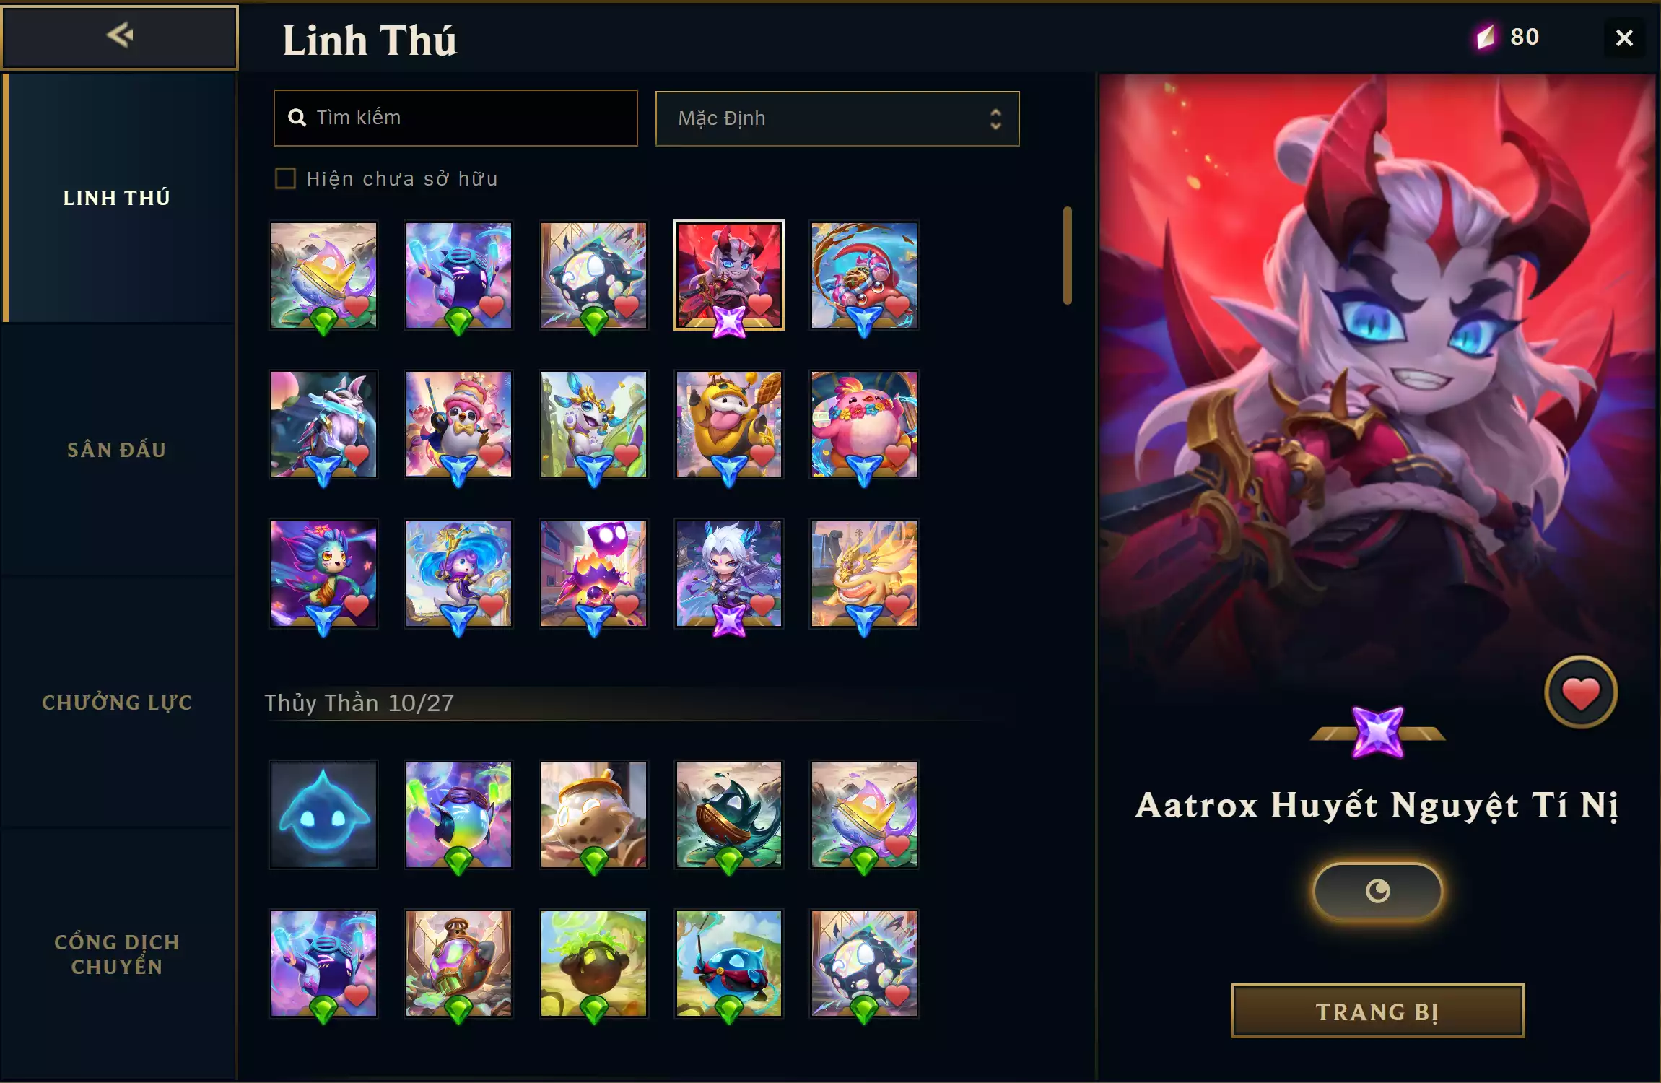Select the yellow bee Choncc little legend
The height and width of the screenshot is (1083, 1661).
point(729,425)
